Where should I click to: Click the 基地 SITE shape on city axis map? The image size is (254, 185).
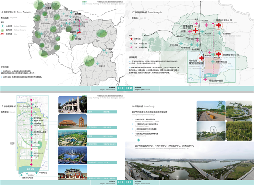click(x=30, y=169)
